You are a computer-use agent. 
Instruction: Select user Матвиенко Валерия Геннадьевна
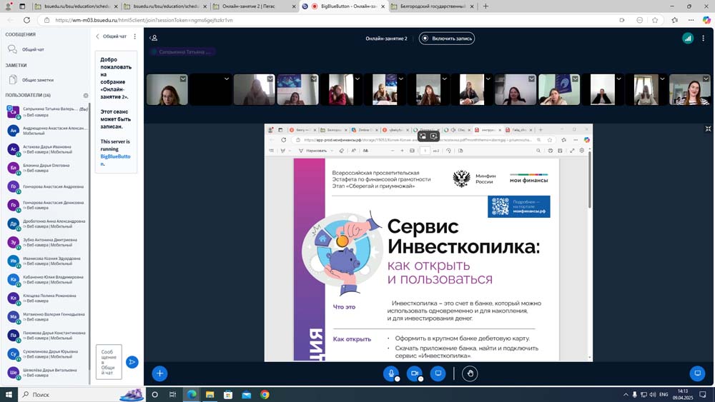[x=47, y=317]
